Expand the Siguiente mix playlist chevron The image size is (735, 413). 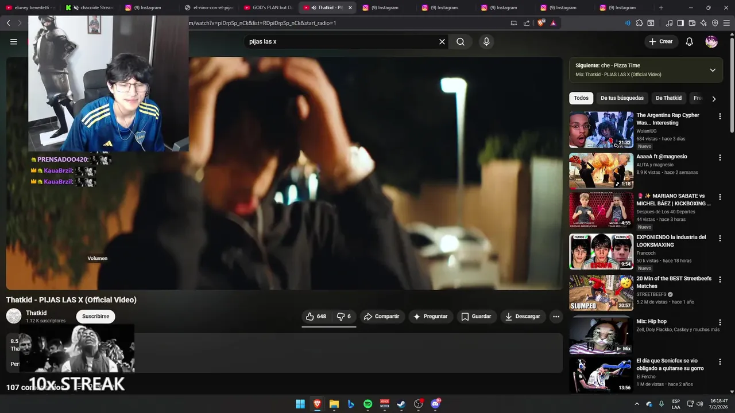coord(713,70)
